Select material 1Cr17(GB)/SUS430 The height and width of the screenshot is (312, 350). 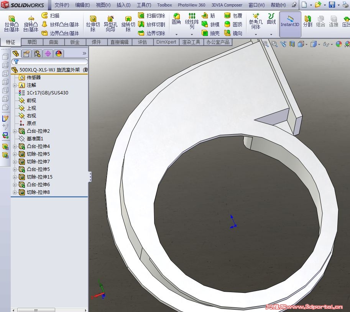(44, 93)
